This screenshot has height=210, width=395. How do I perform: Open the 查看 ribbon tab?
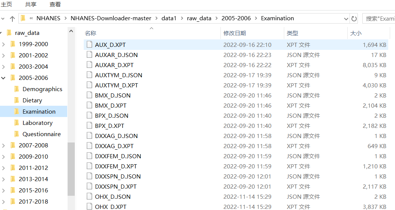55,4
